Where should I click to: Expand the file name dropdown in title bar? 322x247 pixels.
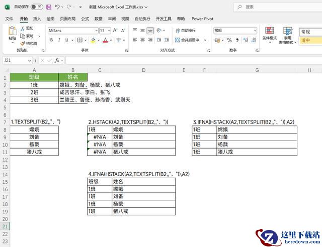tap(146, 7)
